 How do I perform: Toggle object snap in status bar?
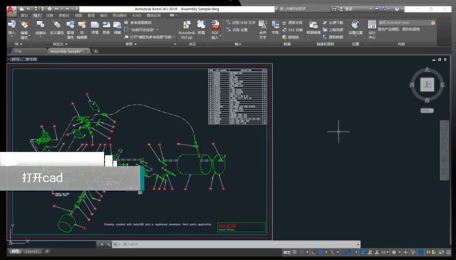pyautogui.click(x=351, y=252)
